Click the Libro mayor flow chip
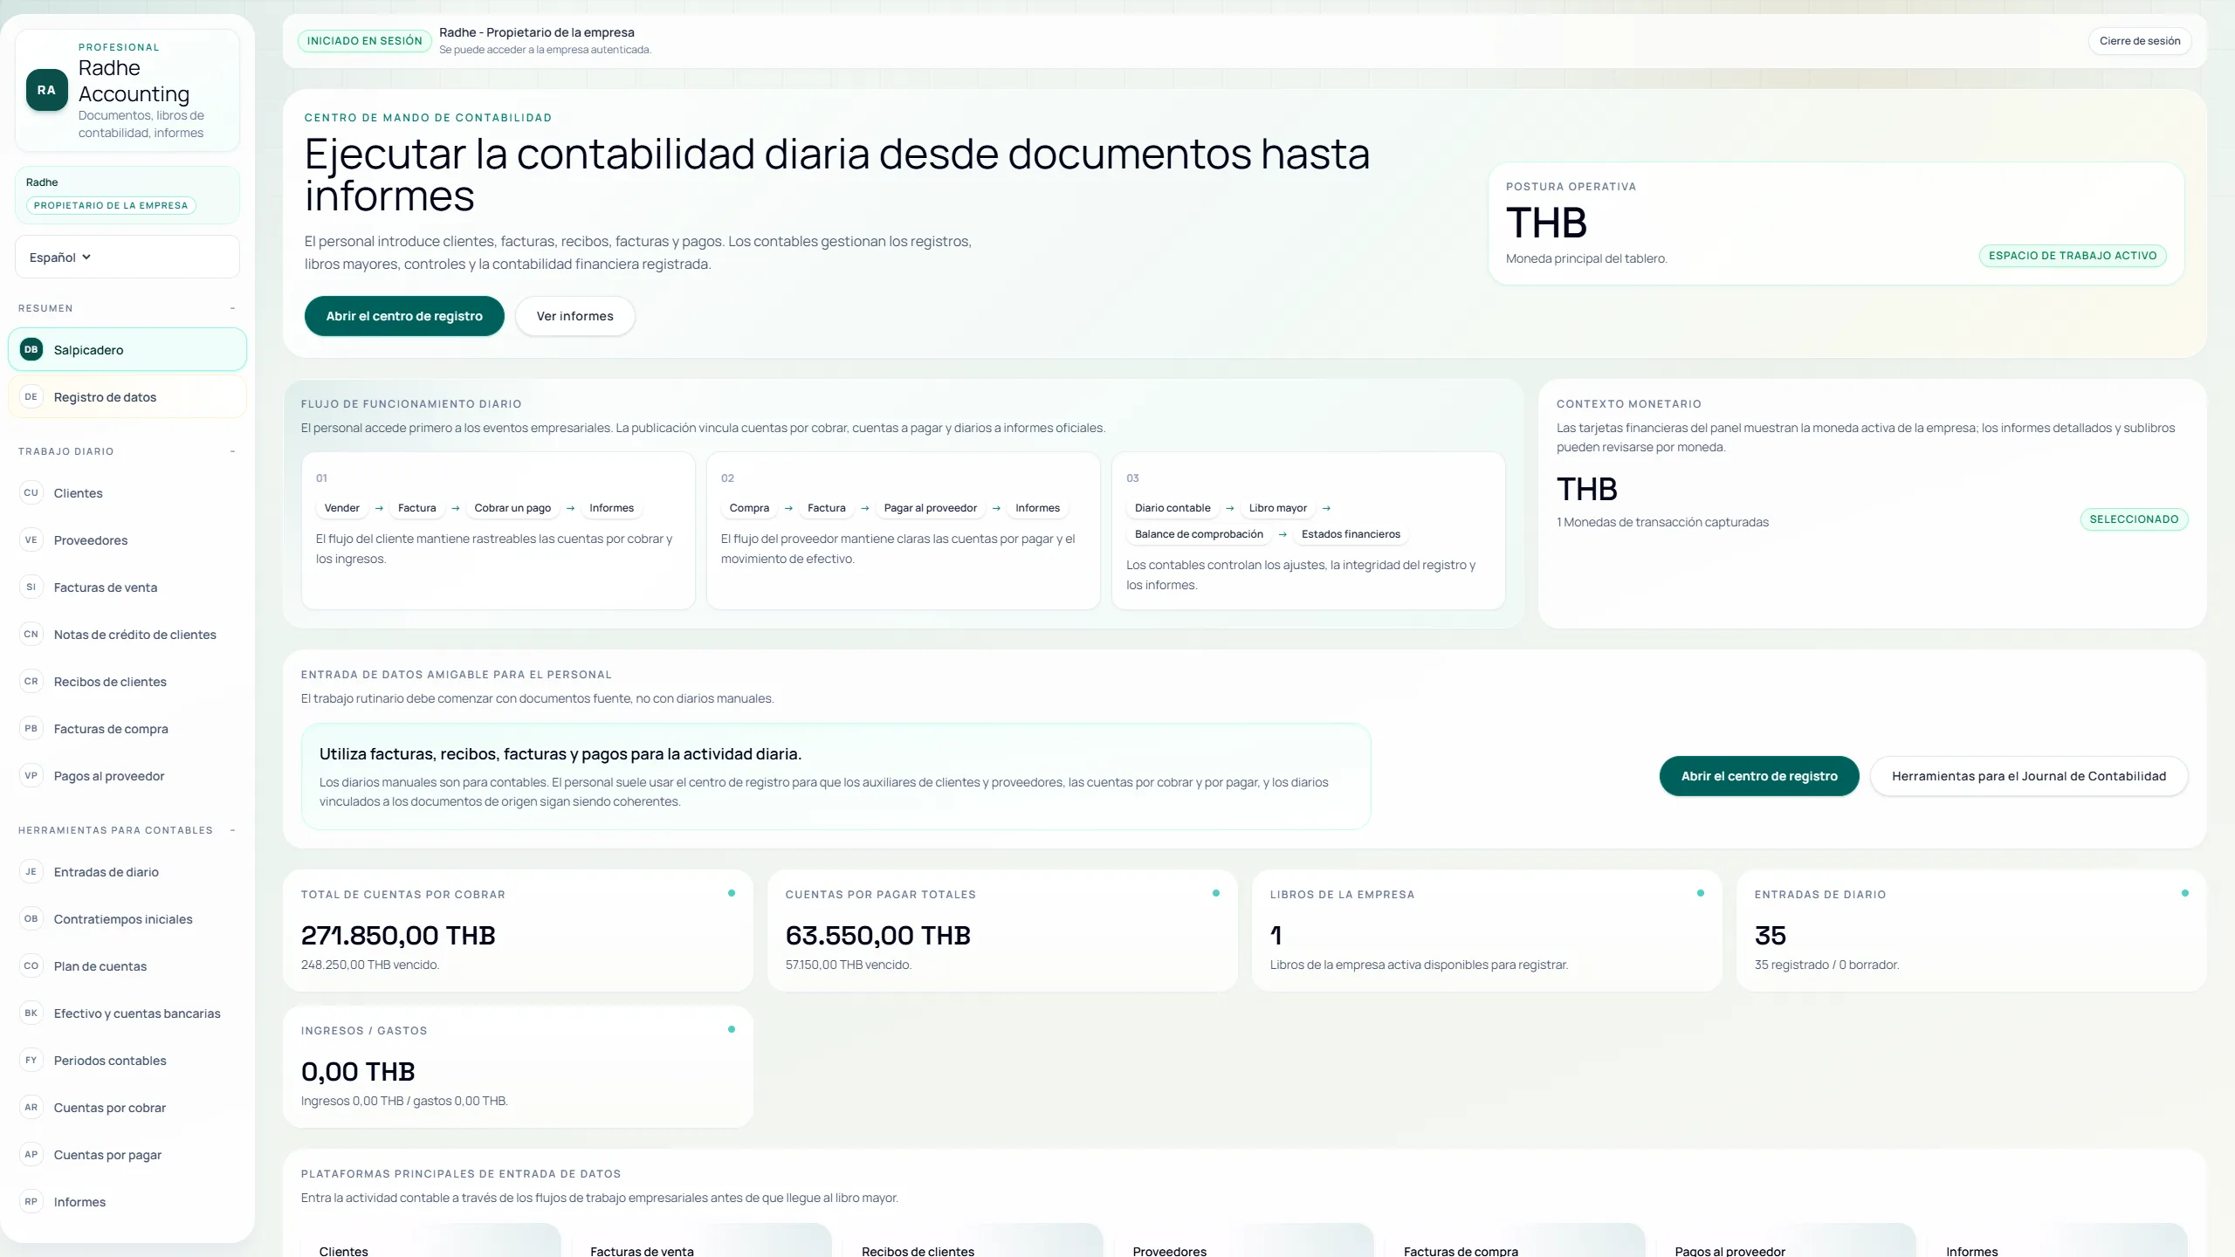Image resolution: width=2235 pixels, height=1257 pixels. 1278,508
